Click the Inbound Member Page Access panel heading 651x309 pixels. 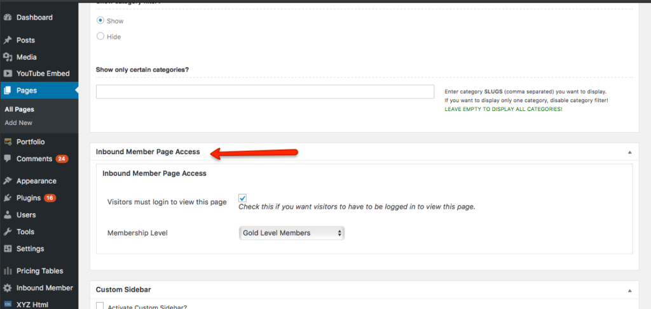(x=147, y=152)
